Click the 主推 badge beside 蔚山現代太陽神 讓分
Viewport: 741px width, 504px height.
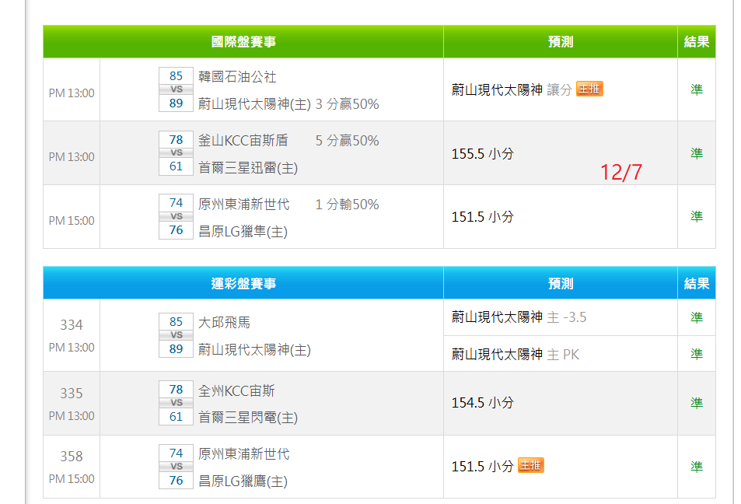pyautogui.click(x=589, y=89)
